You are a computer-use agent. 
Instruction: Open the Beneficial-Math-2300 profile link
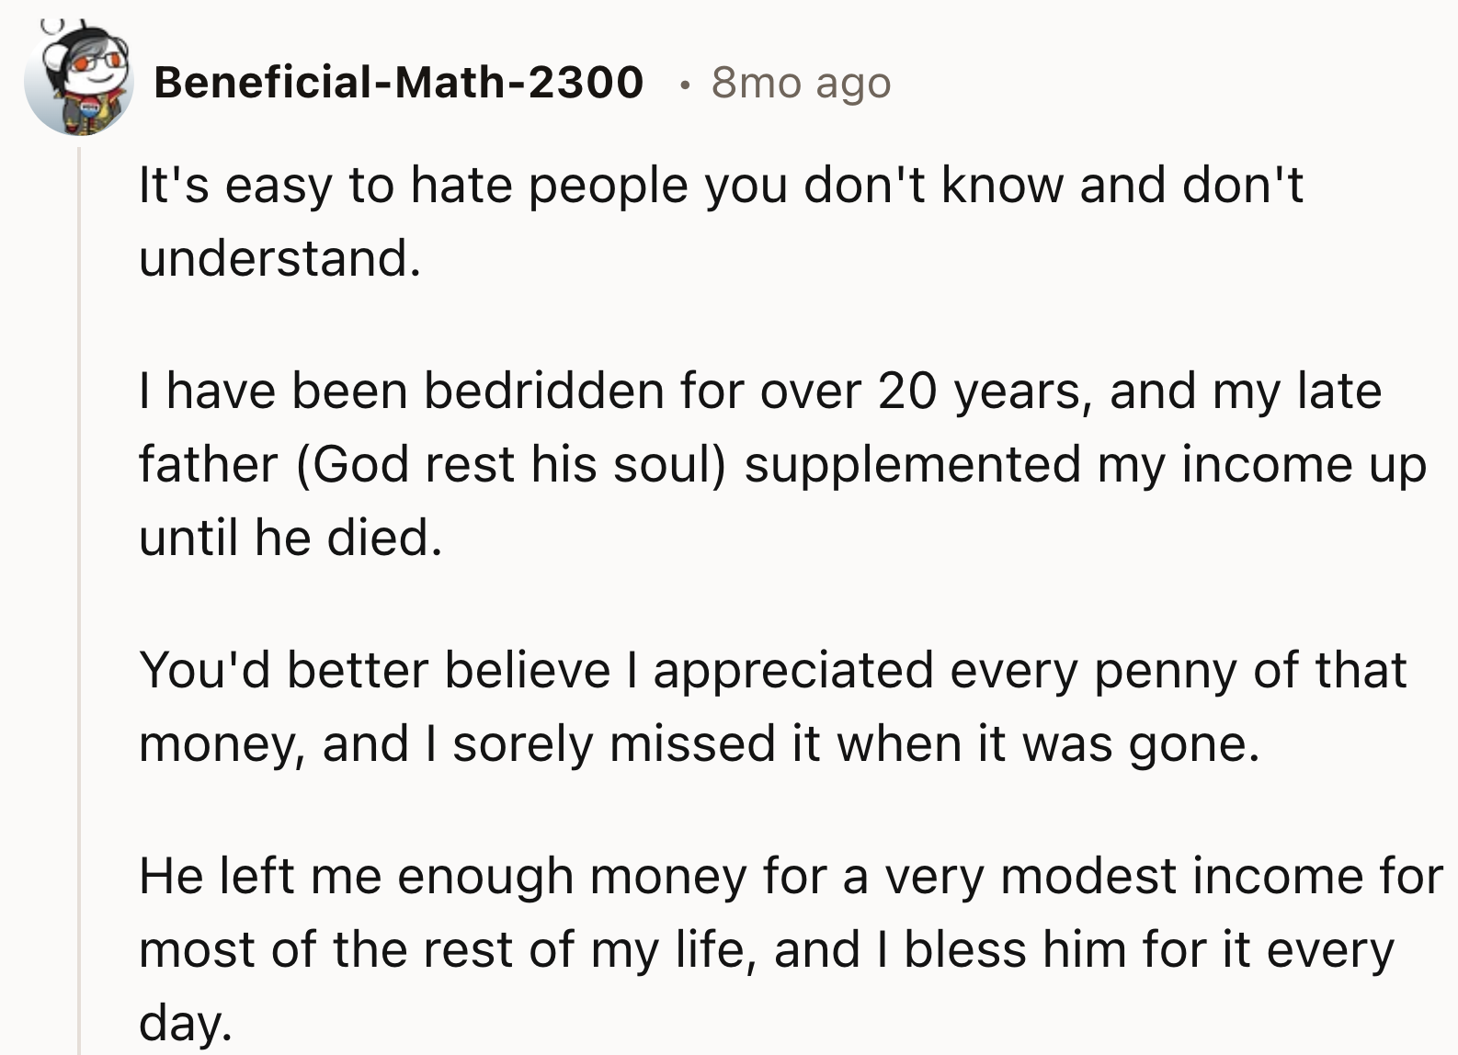click(x=398, y=83)
